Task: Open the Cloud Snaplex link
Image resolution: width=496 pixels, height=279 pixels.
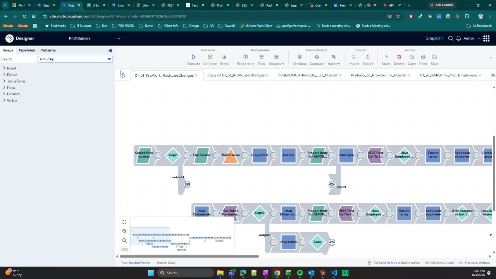Action: click(171, 263)
